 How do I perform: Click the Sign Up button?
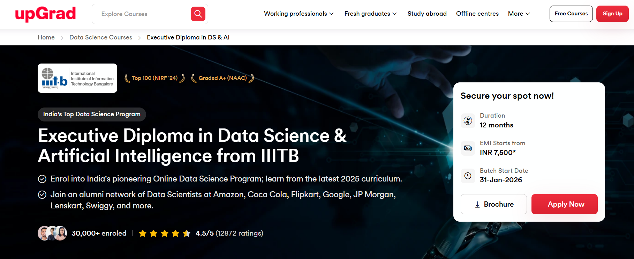click(x=612, y=14)
